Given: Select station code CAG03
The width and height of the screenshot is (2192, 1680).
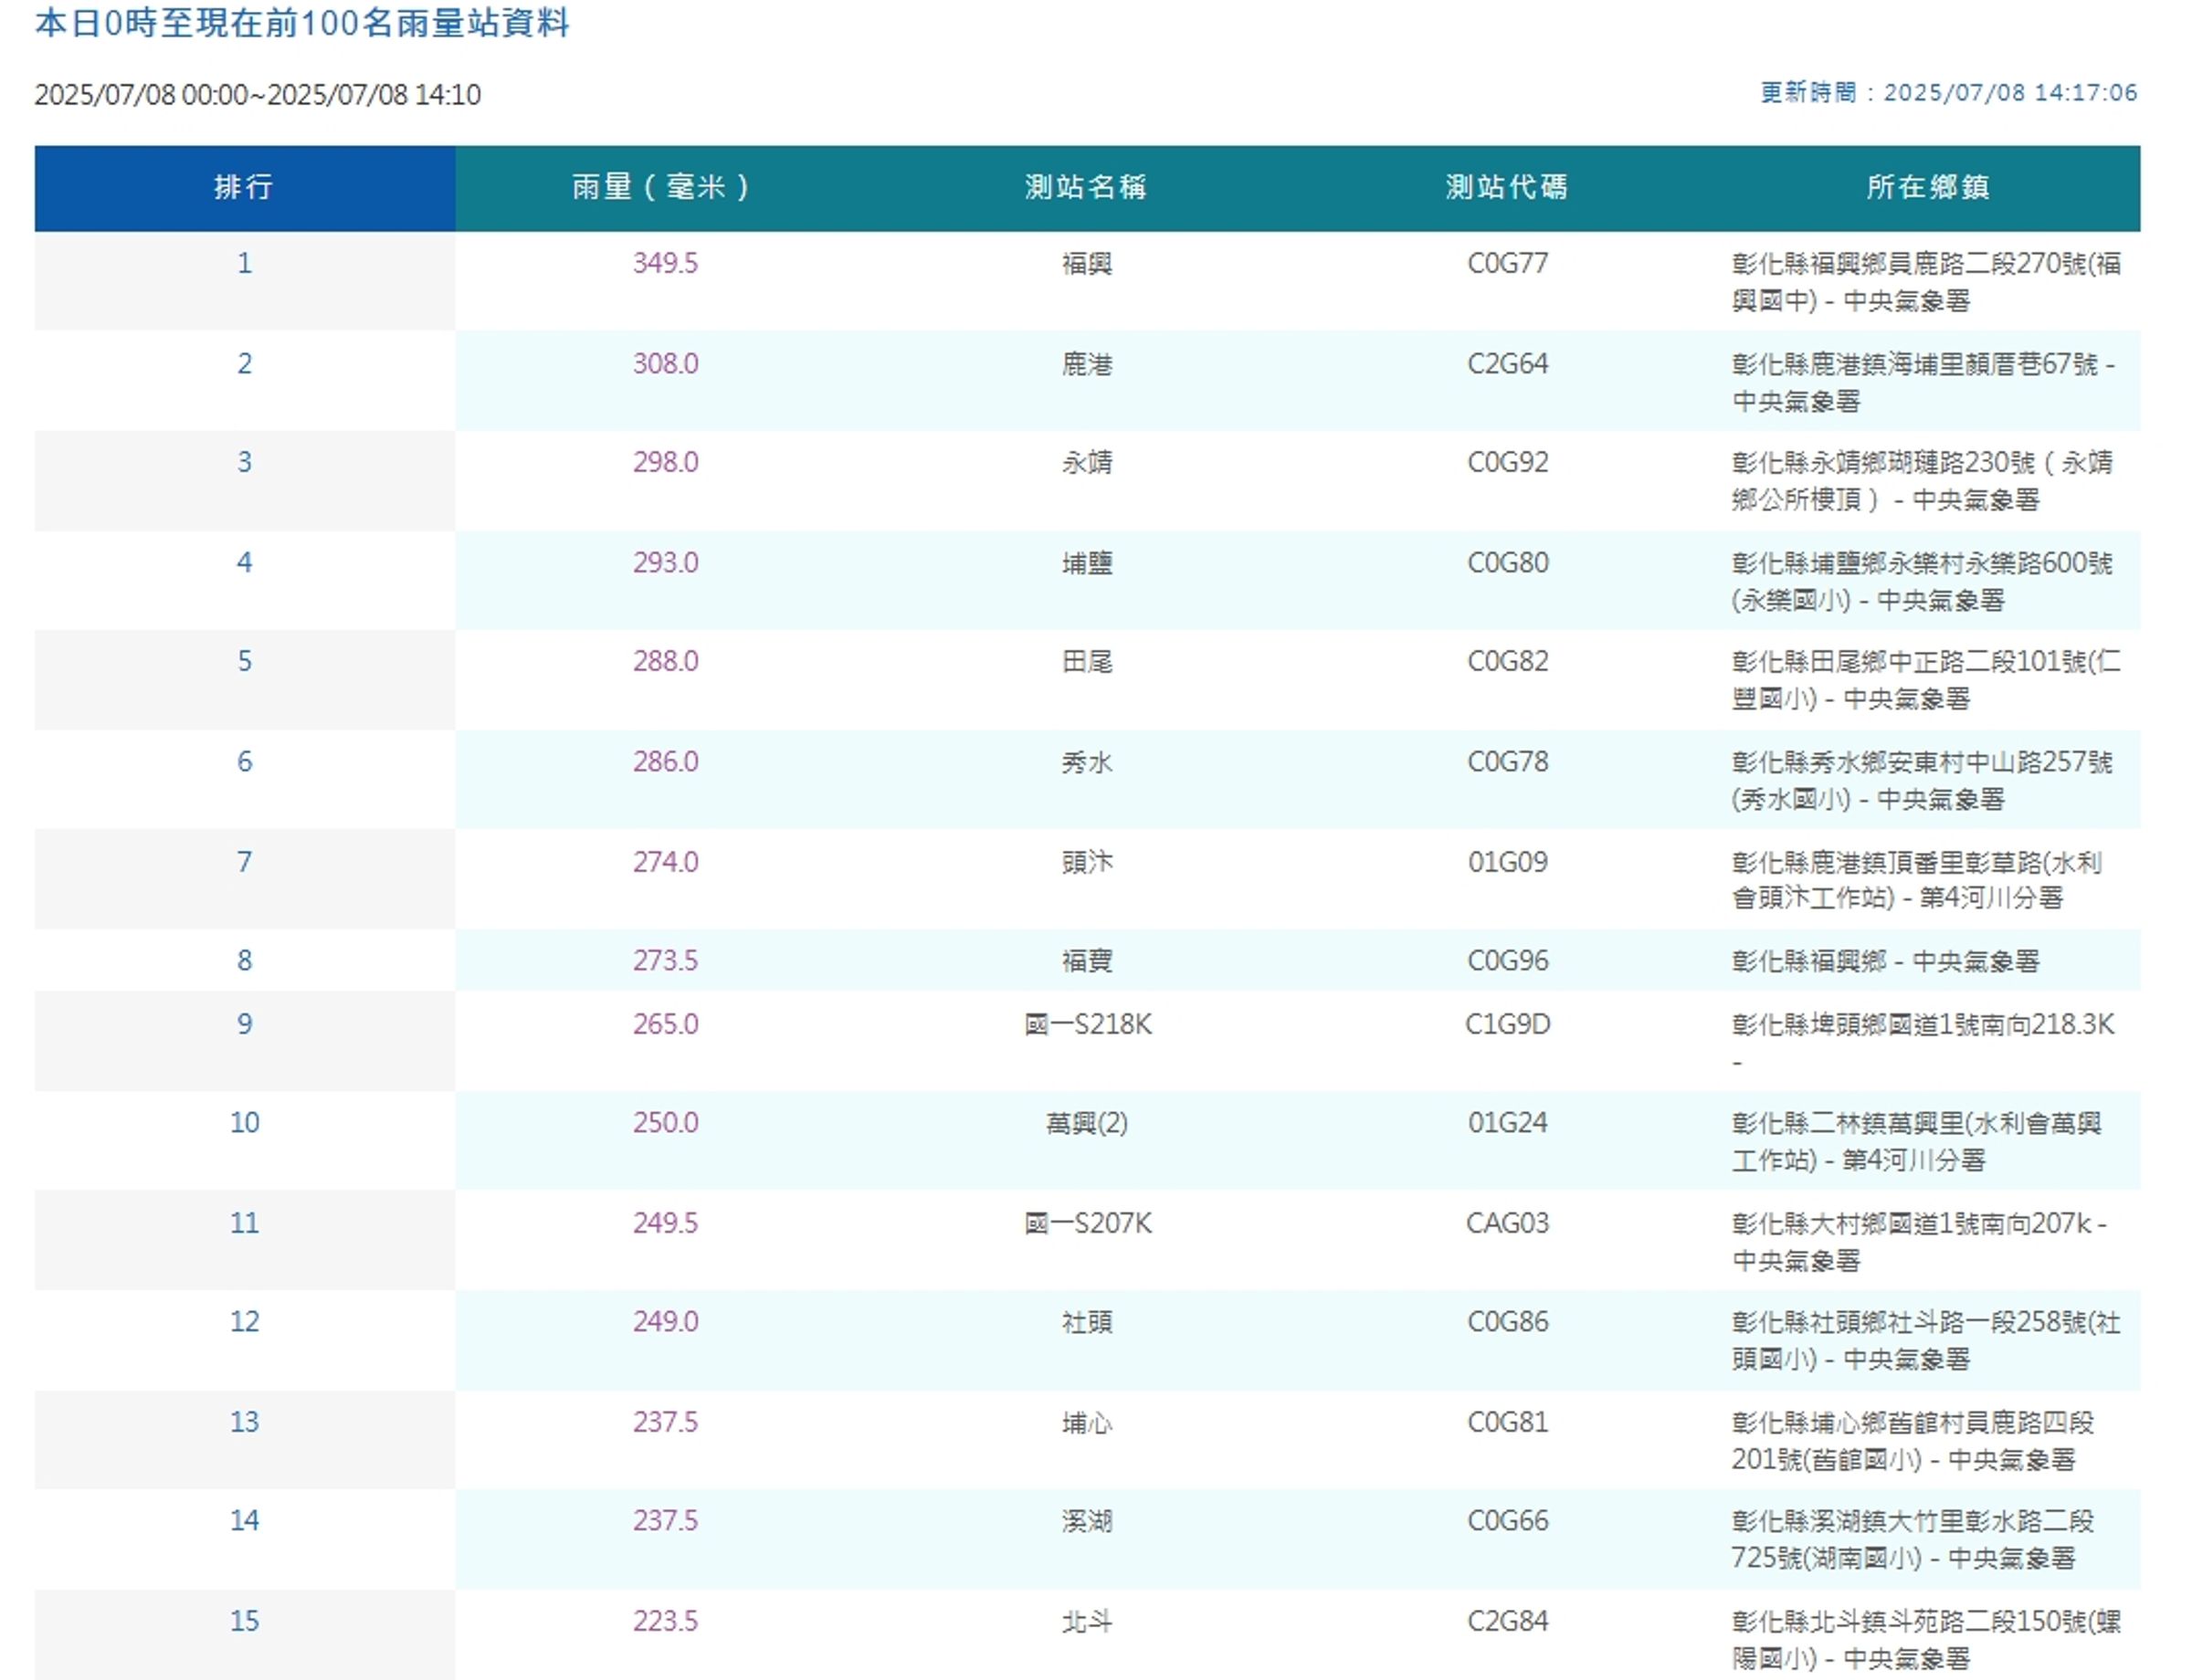Looking at the screenshot, I should tap(1508, 1223).
